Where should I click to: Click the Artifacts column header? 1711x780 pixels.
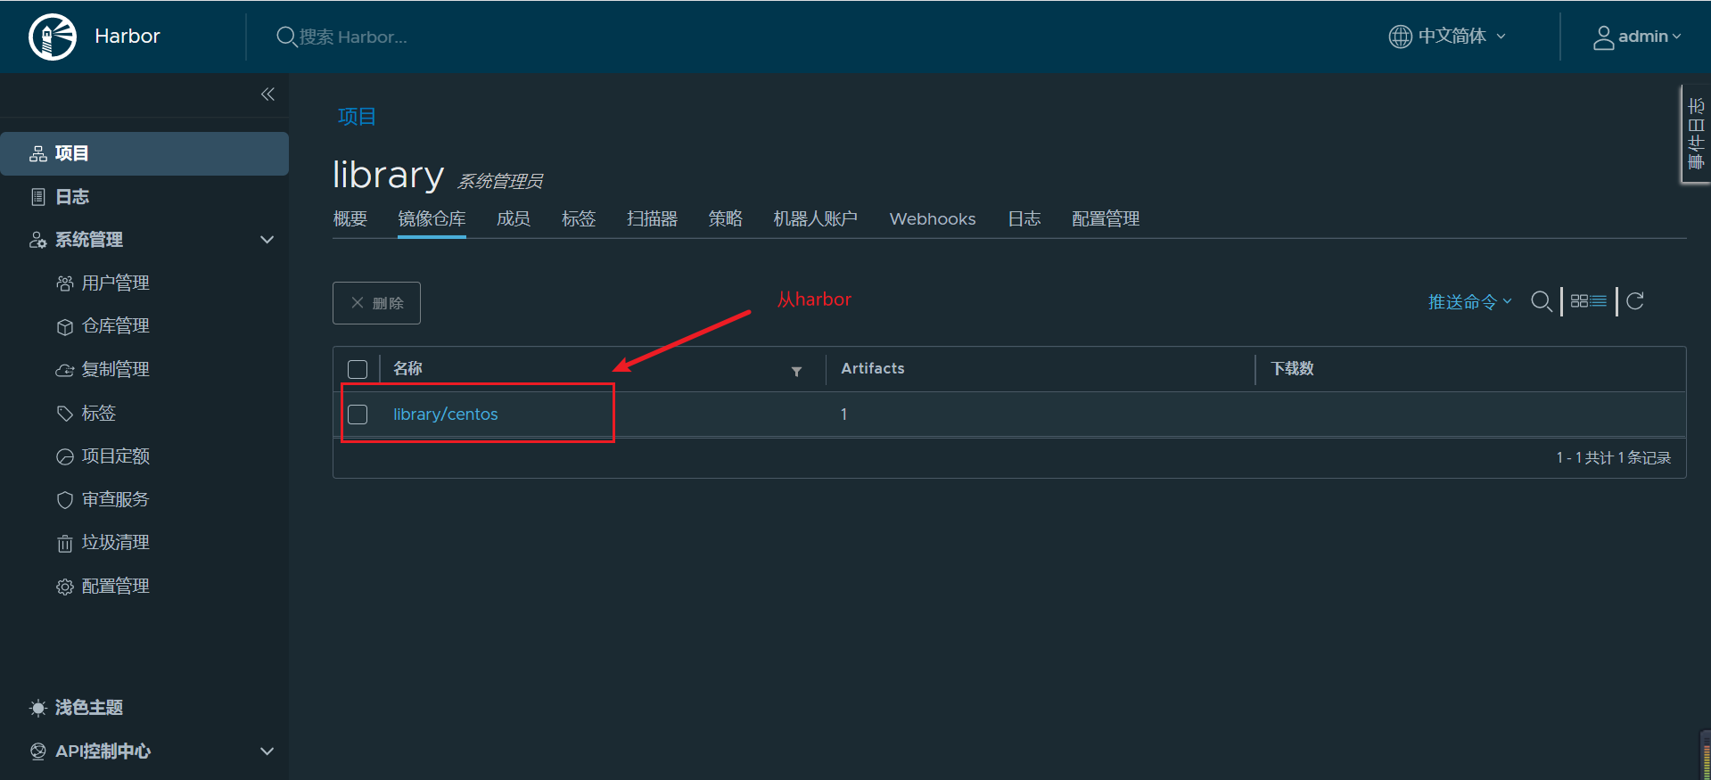[x=873, y=369]
